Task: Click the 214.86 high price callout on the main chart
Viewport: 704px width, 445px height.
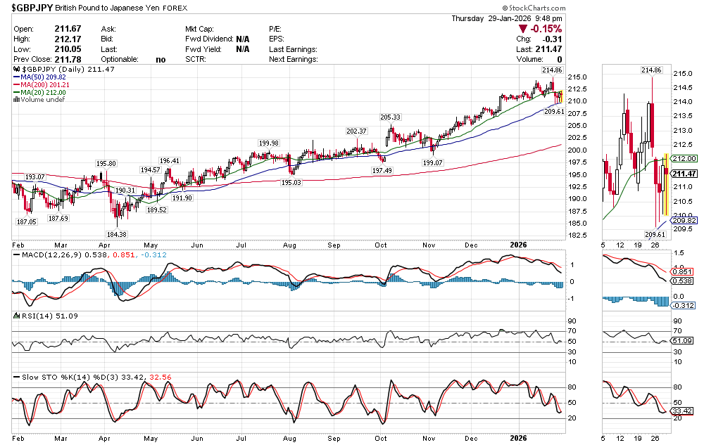Action: [x=551, y=70]
